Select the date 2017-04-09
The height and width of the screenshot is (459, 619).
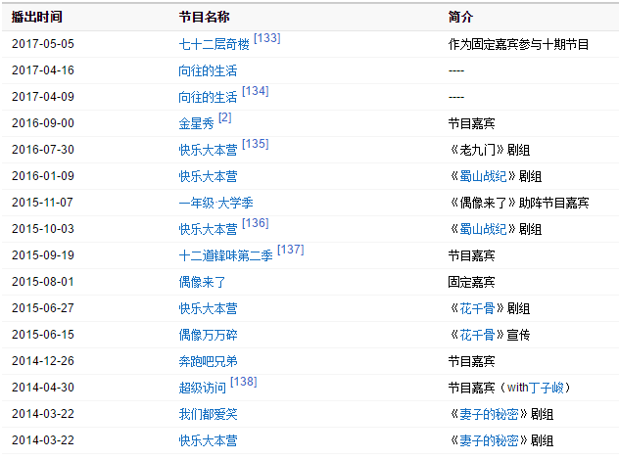pos(43,97)
